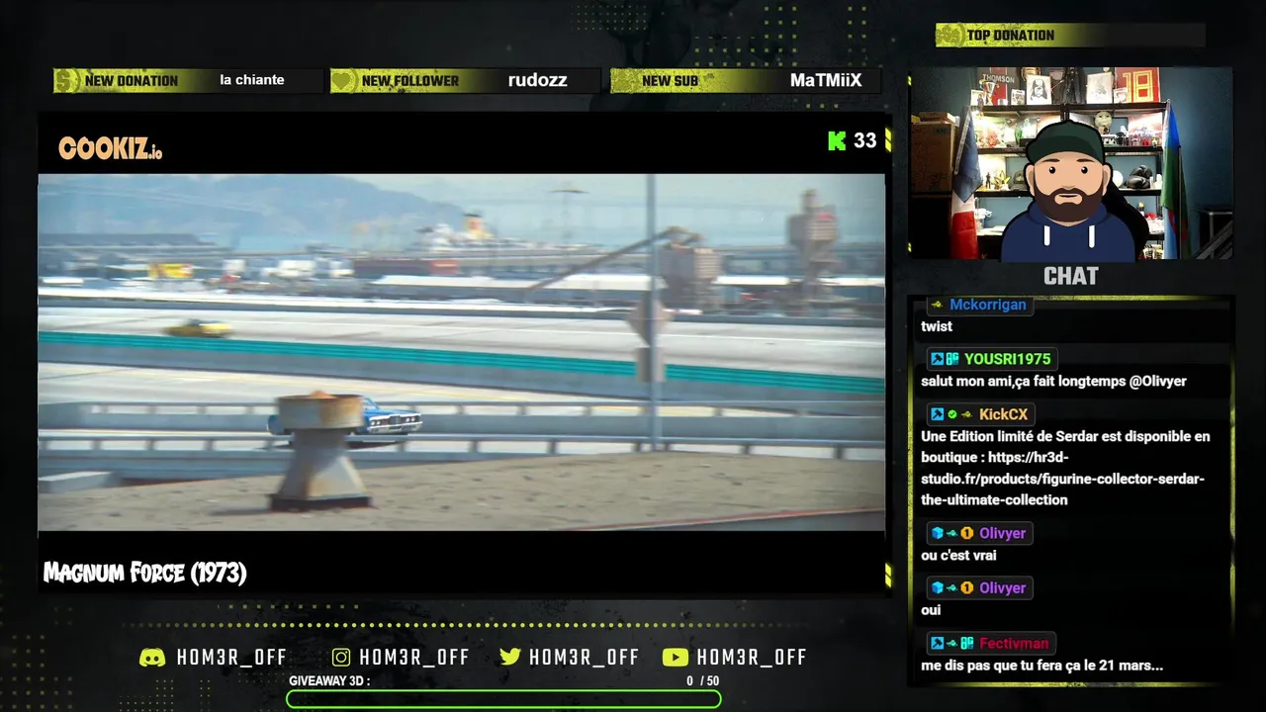Click the blue moderator badge before KickCX
The width and height of the screenshot is (1266, 712).
click(937, 414)
